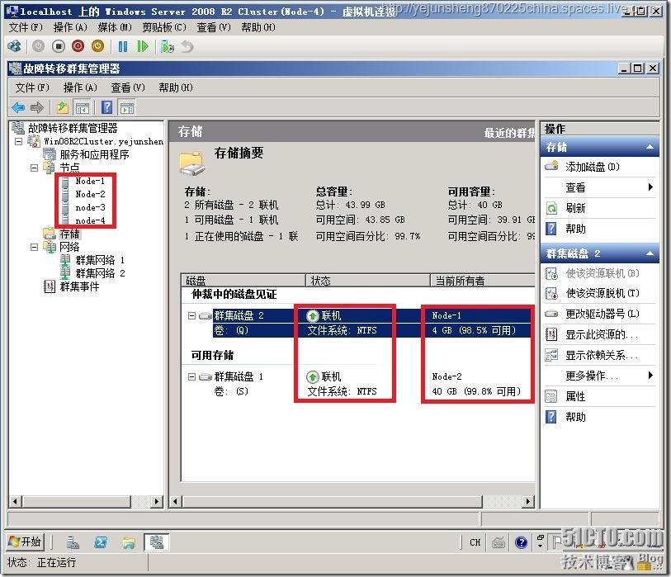Open Server Manager from taskbar

(x=73, y=543)
